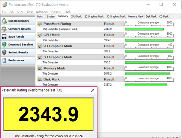Screen dimensions: 182x138
Task: Click the 2D Graphics Mark green bar
Action: tap(149, 52)
